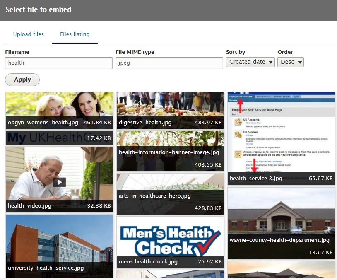Click play icon on health-video thumbnail
This screenshot has height=280, width=337.
coord(60,182)
